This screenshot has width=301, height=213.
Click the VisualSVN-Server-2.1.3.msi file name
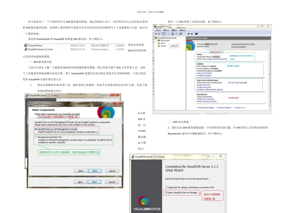(x=40, y=49)
